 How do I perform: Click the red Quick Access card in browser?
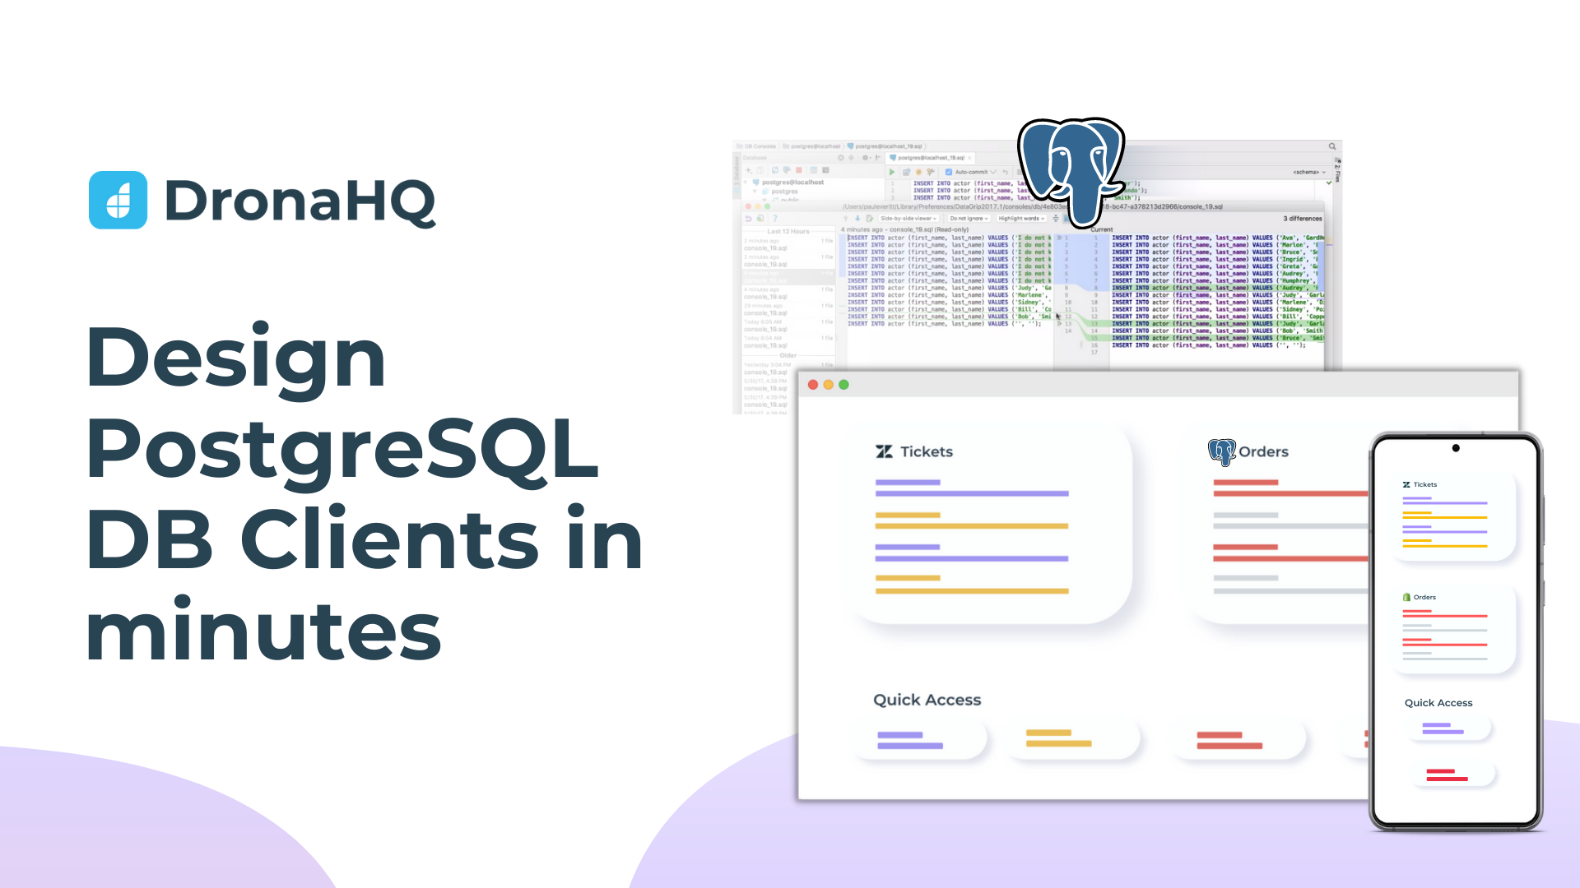click(x=1240, y=740)
